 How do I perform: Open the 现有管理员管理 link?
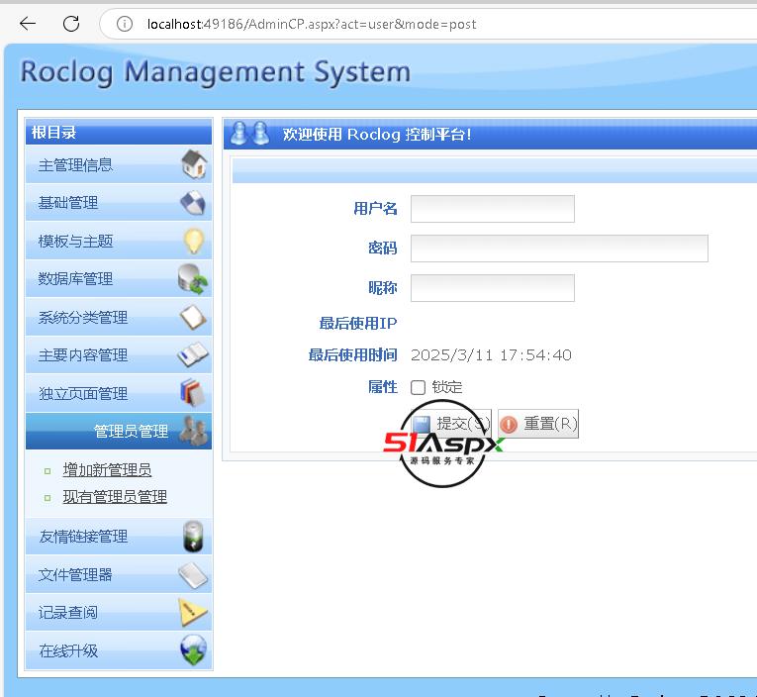(x=115, y=497)
